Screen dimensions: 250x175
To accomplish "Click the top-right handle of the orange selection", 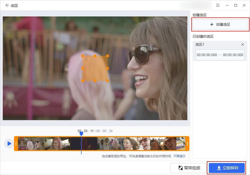I will click(108, 56).
